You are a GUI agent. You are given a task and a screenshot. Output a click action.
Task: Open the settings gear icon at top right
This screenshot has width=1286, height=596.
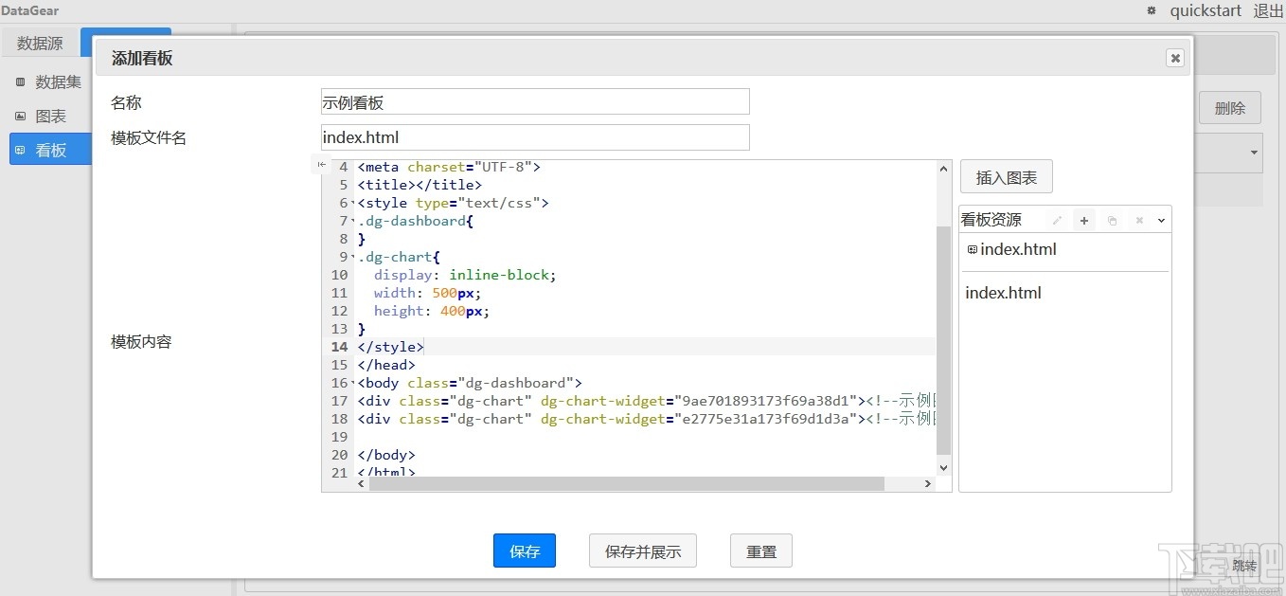point(1150,10)
